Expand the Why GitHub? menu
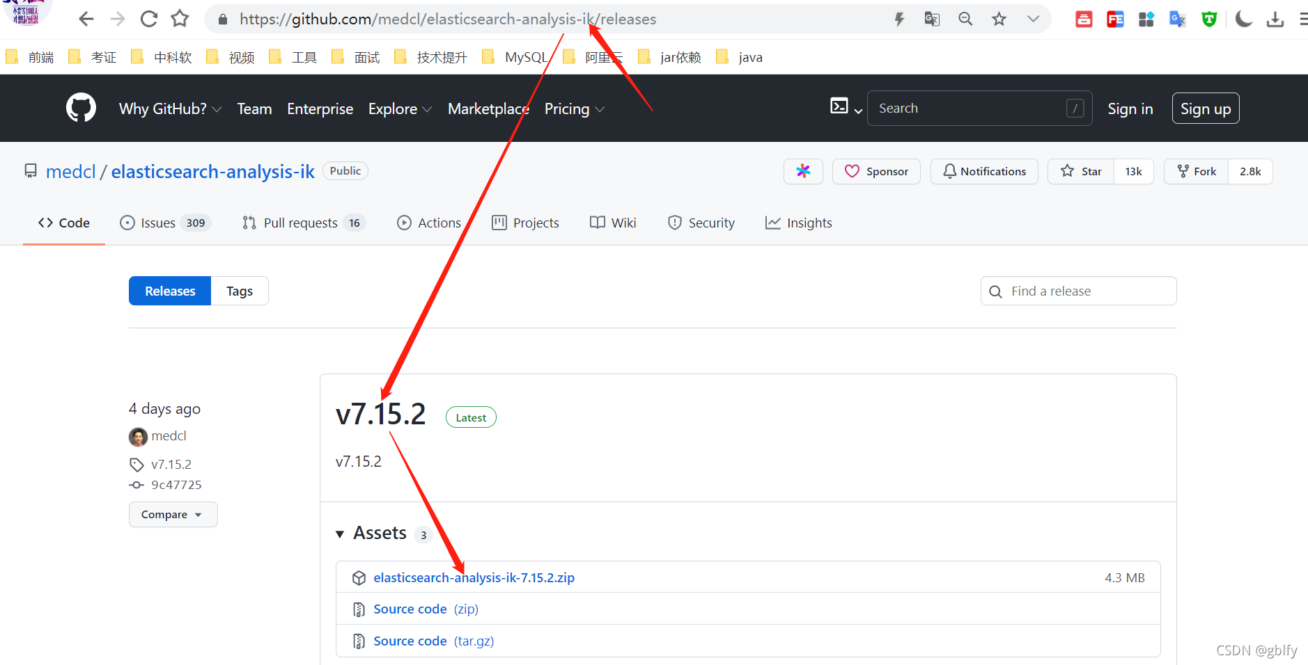Viewport: 1308px width, 665px height. pos(170,109)
